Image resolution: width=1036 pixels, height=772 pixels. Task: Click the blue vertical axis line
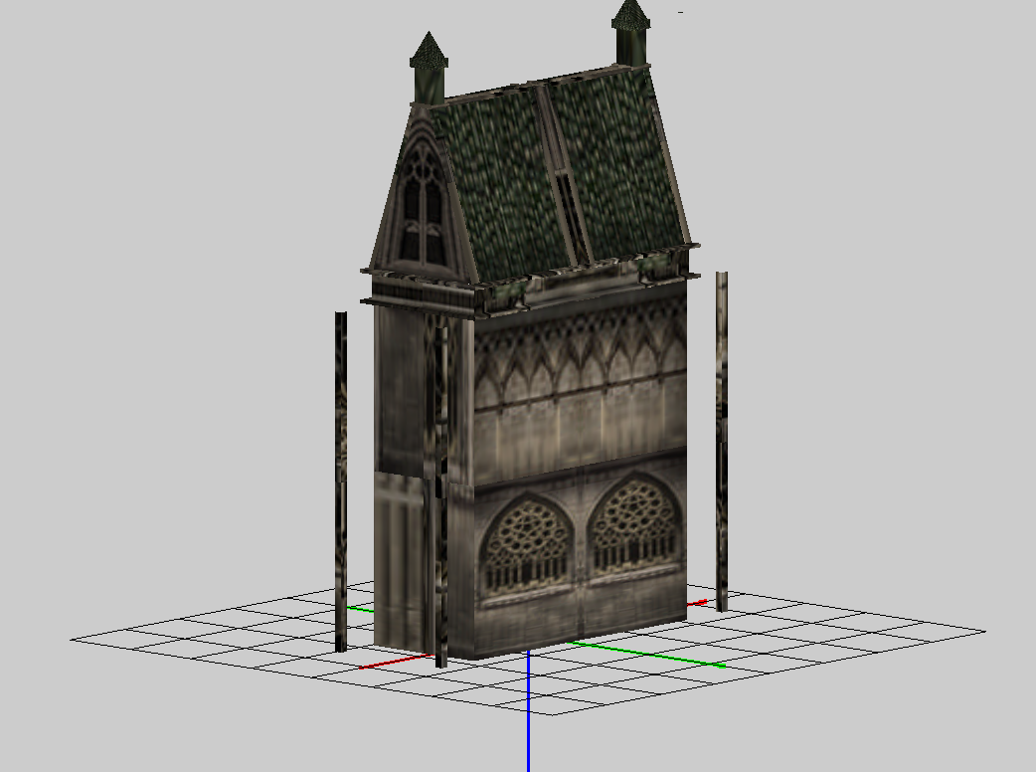tap(529, 711)
